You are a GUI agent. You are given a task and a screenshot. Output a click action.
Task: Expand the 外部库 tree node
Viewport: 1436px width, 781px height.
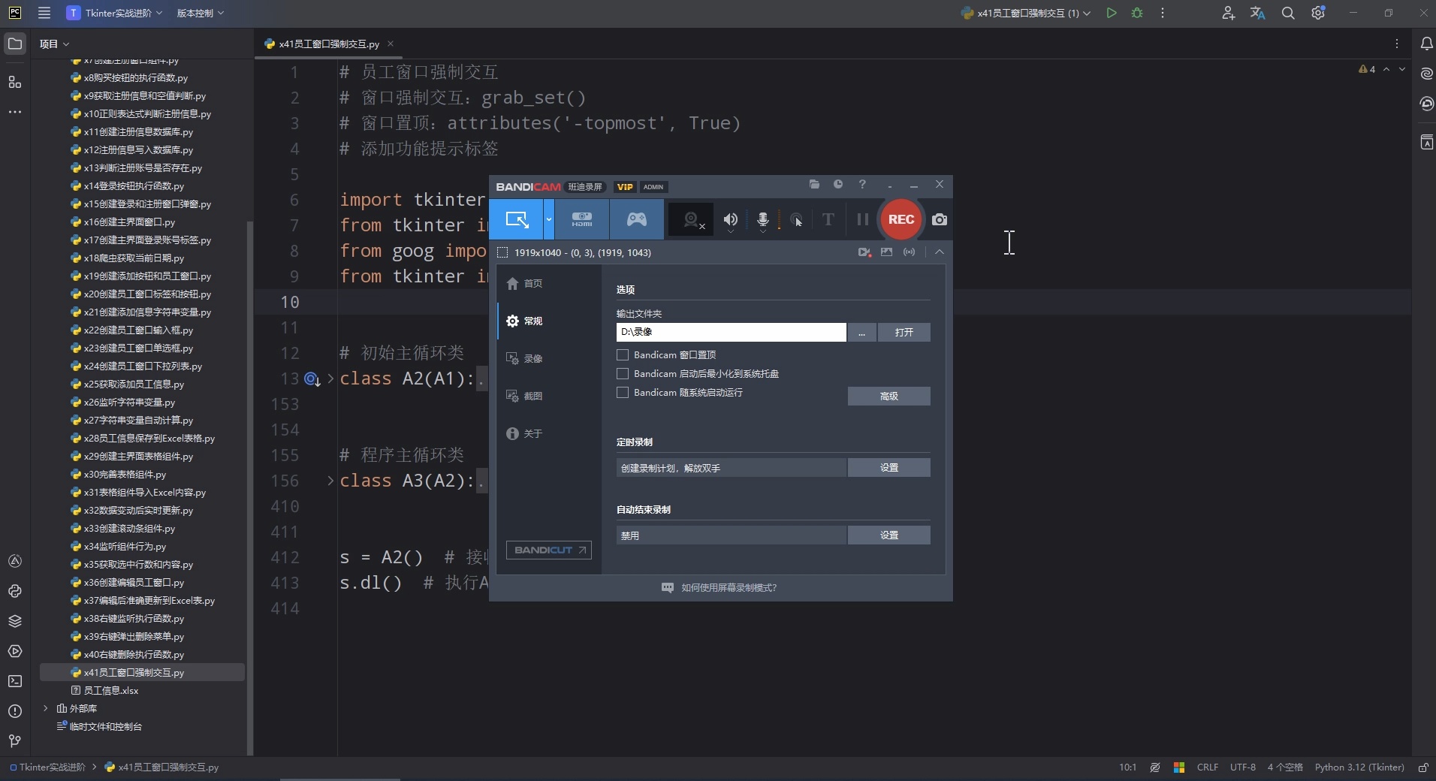pyautogui.click(x=47, y=708)
